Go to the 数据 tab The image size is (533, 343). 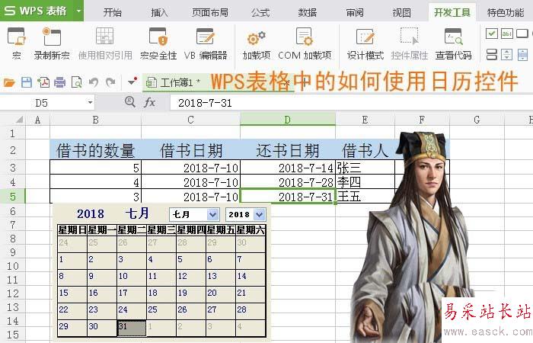tap(308, 13)
